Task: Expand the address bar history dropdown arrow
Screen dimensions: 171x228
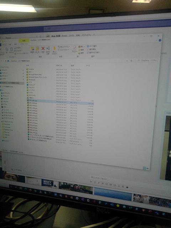Action: [x=127, y=61]
